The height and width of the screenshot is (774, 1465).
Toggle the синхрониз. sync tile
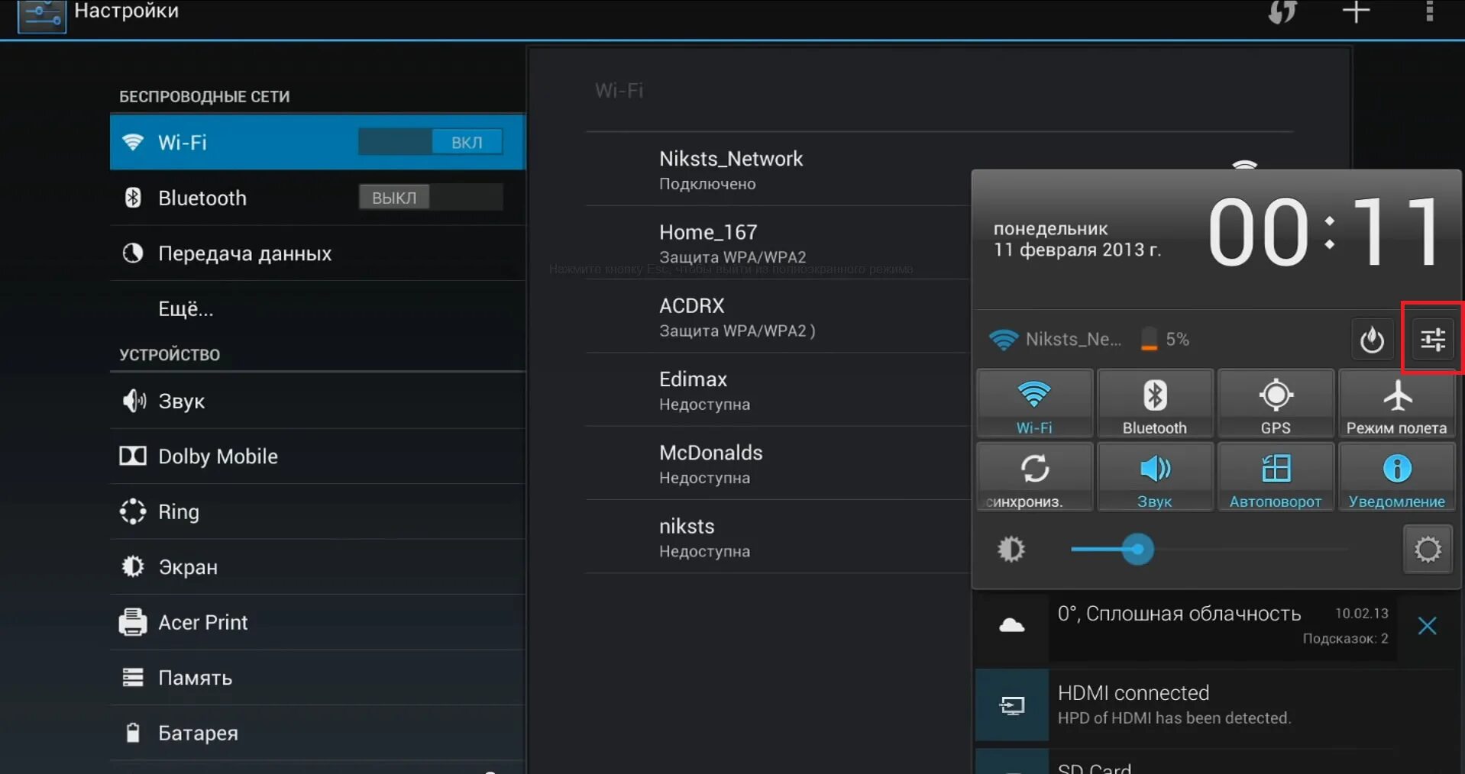click(x=1034, y=477)
